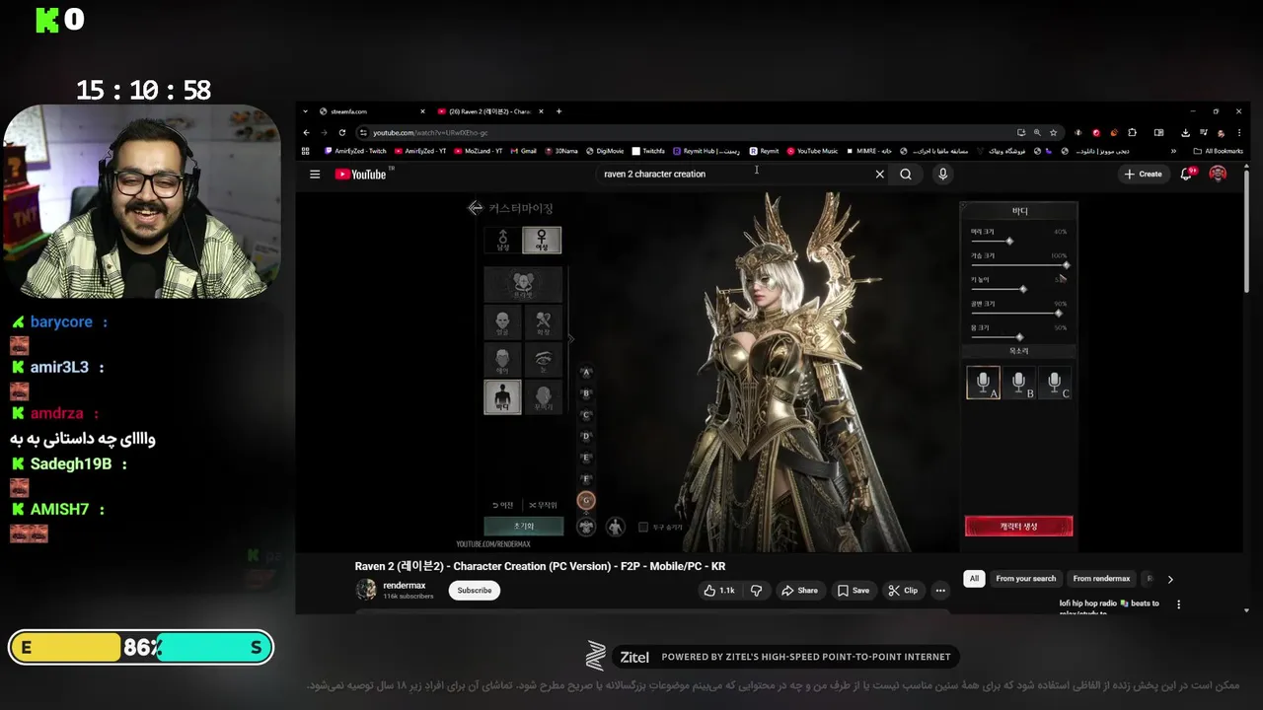Select body preset C
The height and width of the screenshot is (710, 1263).
(586, 415)
